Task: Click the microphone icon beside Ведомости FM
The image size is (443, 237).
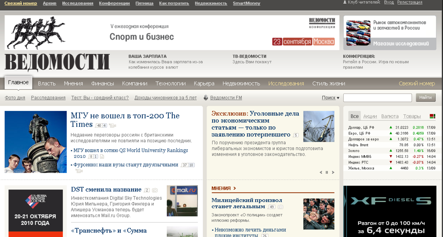Action: pyautogui.click(x=206, y=98)
